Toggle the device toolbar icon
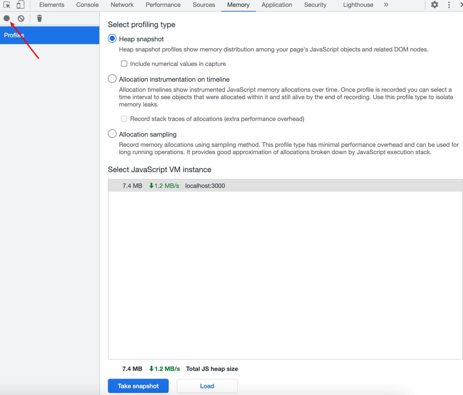 coord(20,5)
